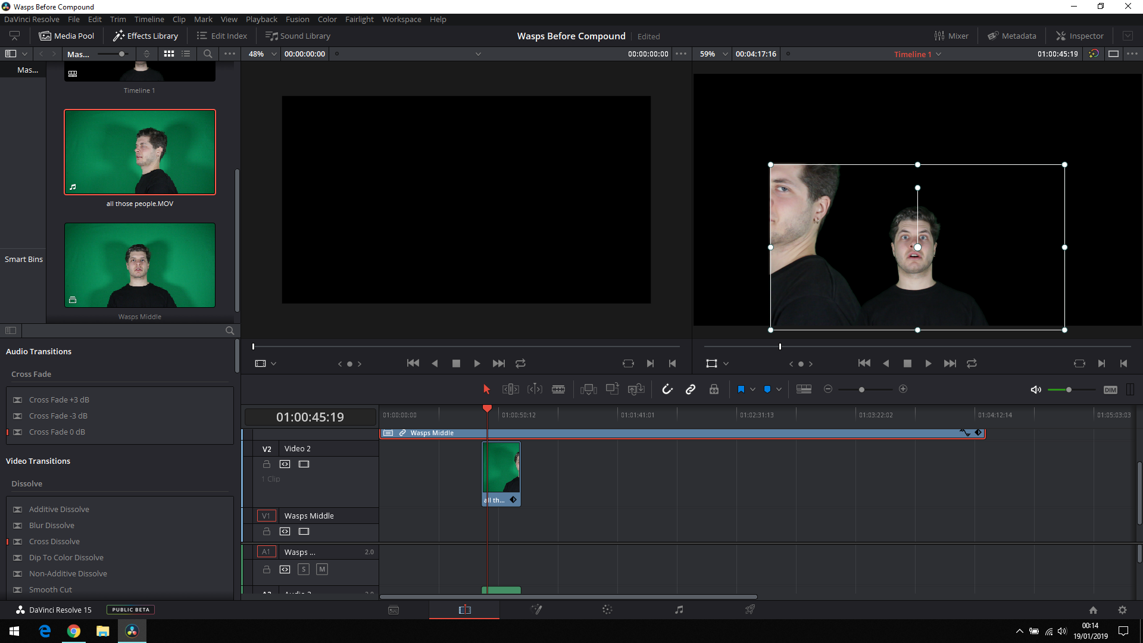The height and width of the screenshot is (643, 1143).
Task: Toggle lock on V1 Wasps Middle track
Action: 266,532
